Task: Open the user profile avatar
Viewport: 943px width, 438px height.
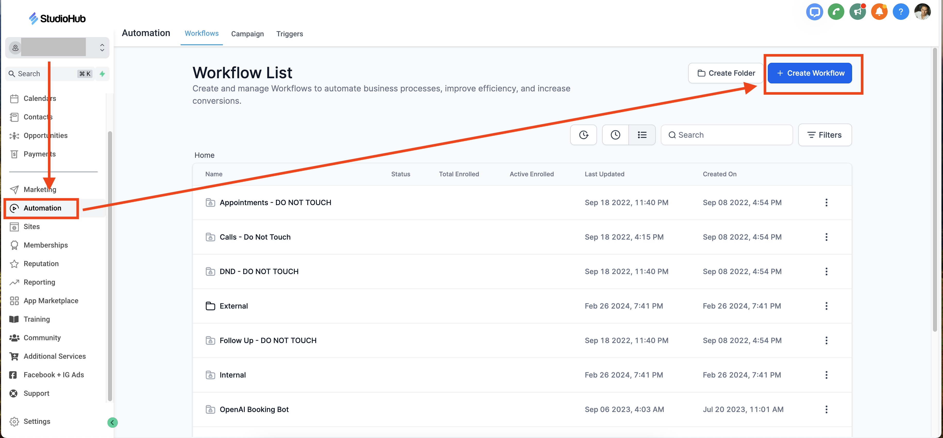Action: tap(922, 12)
